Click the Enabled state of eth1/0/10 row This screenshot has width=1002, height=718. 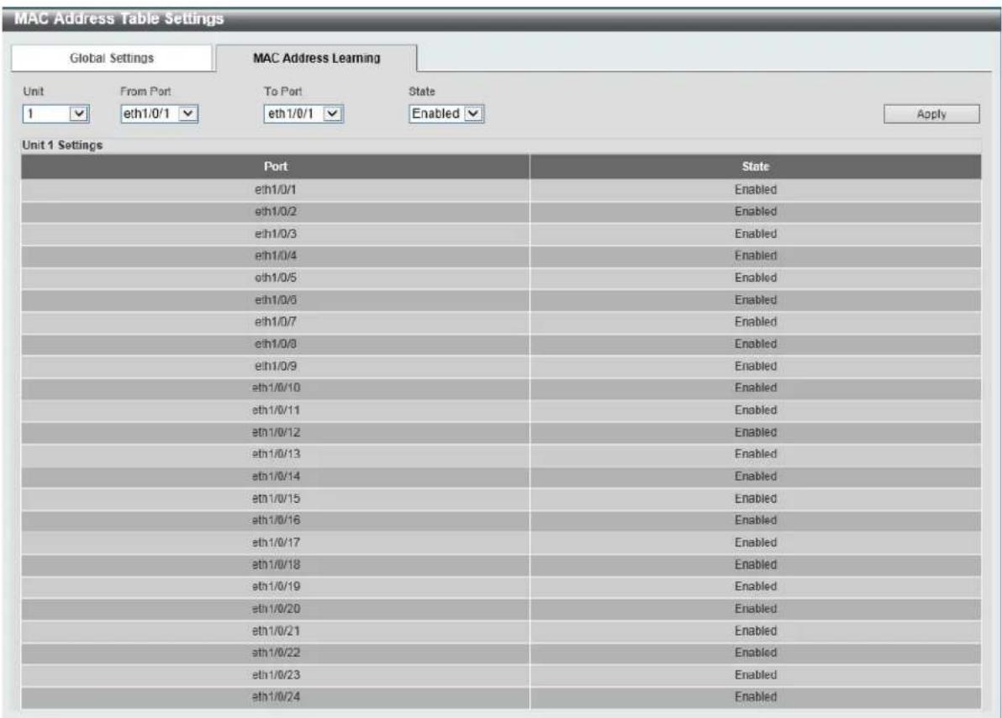click(756, 388)
